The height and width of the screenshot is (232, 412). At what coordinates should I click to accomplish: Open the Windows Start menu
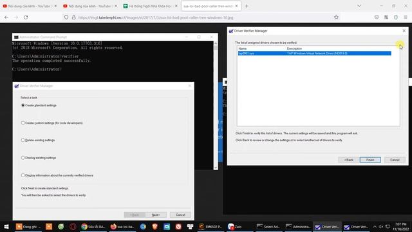6,226
